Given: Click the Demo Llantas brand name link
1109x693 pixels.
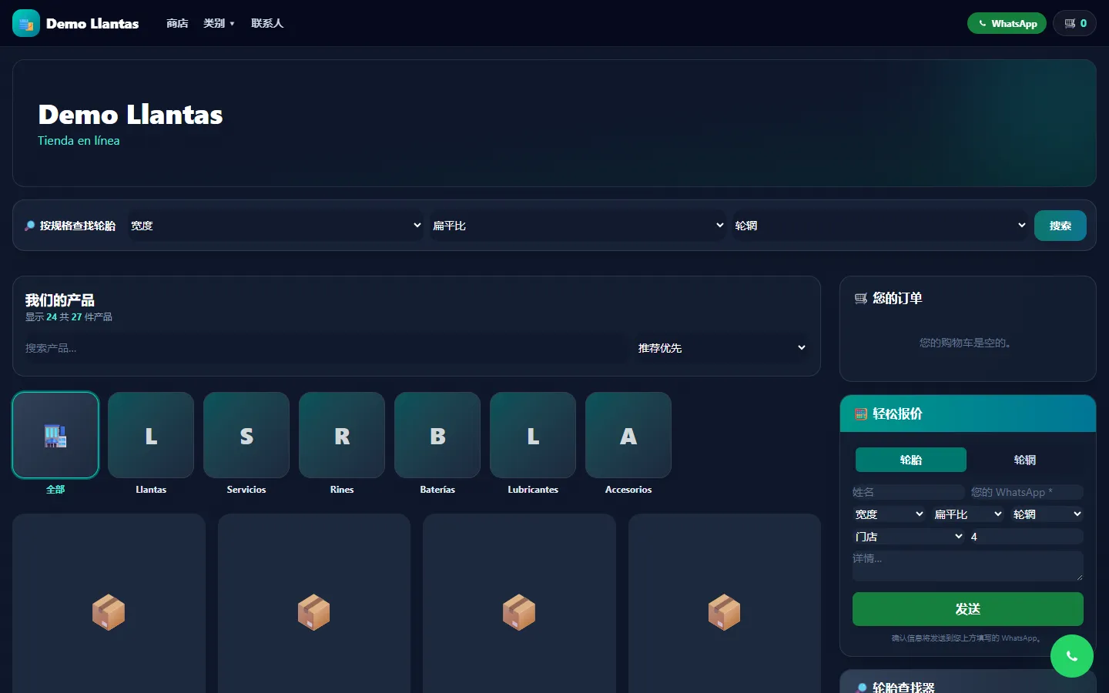Looking at the screenshot, I should tap(92, 24).
